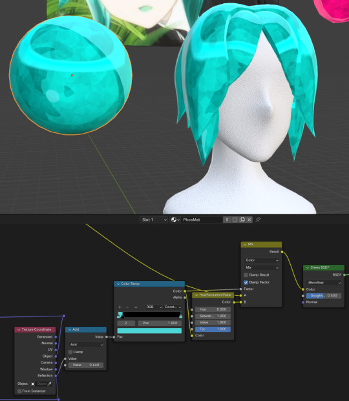Click the Sheen BSDF output socket
Viewport: 349px width, 401px height.
(344, 274)
